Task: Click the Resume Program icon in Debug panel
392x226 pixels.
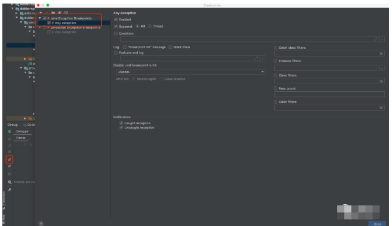Action: point(9,139)
